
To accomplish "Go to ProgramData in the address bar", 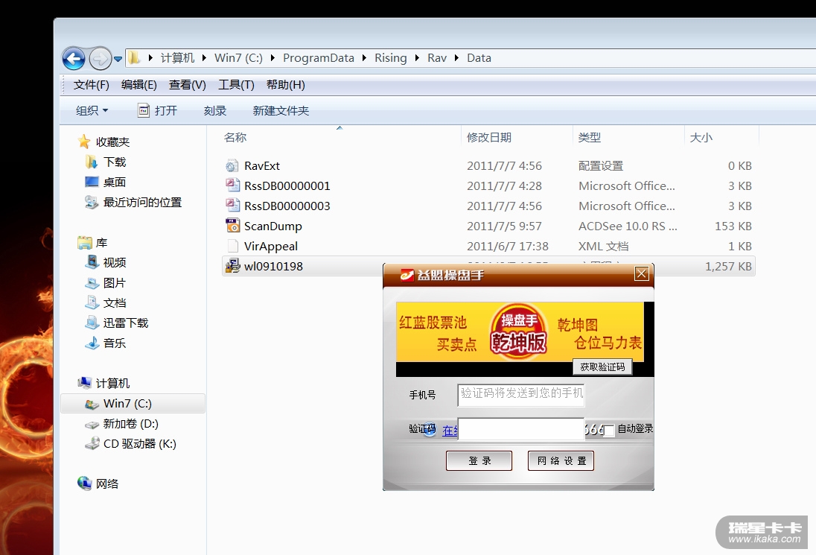I will [x=319, y=58].
